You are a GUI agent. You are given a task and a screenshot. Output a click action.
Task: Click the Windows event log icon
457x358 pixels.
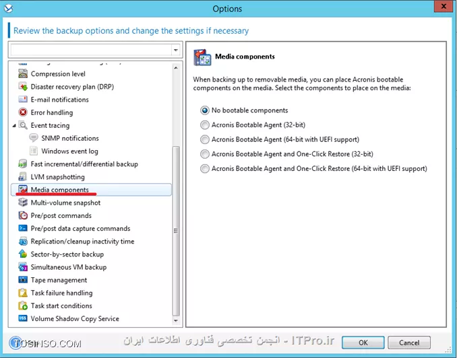[x=34, y=151]
